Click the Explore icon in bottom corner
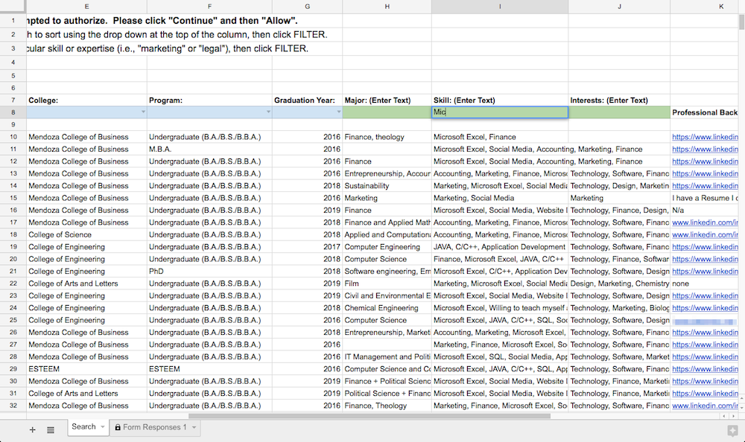The image size is (745, 442). coord(732,431)
